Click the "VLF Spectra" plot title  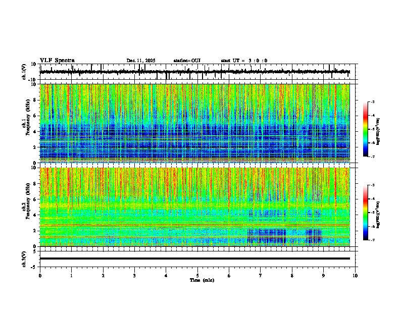[57, 61]
